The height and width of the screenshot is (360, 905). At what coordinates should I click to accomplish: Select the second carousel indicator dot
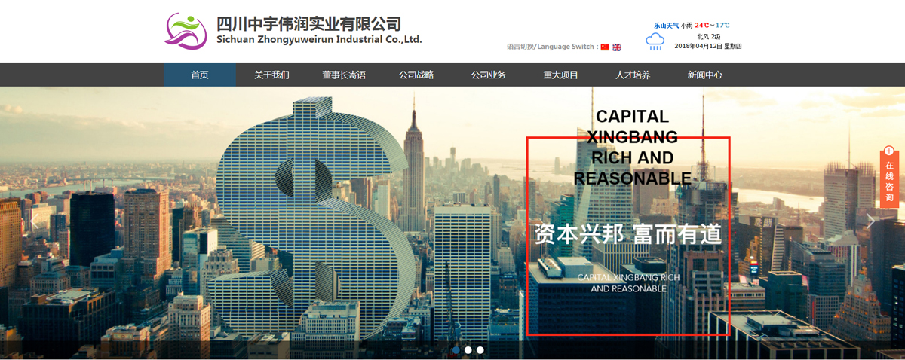[x=468, y=350]
